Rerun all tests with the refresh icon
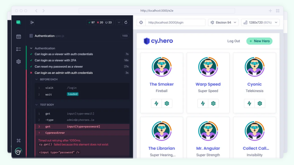294x165 pixels. 126,22
